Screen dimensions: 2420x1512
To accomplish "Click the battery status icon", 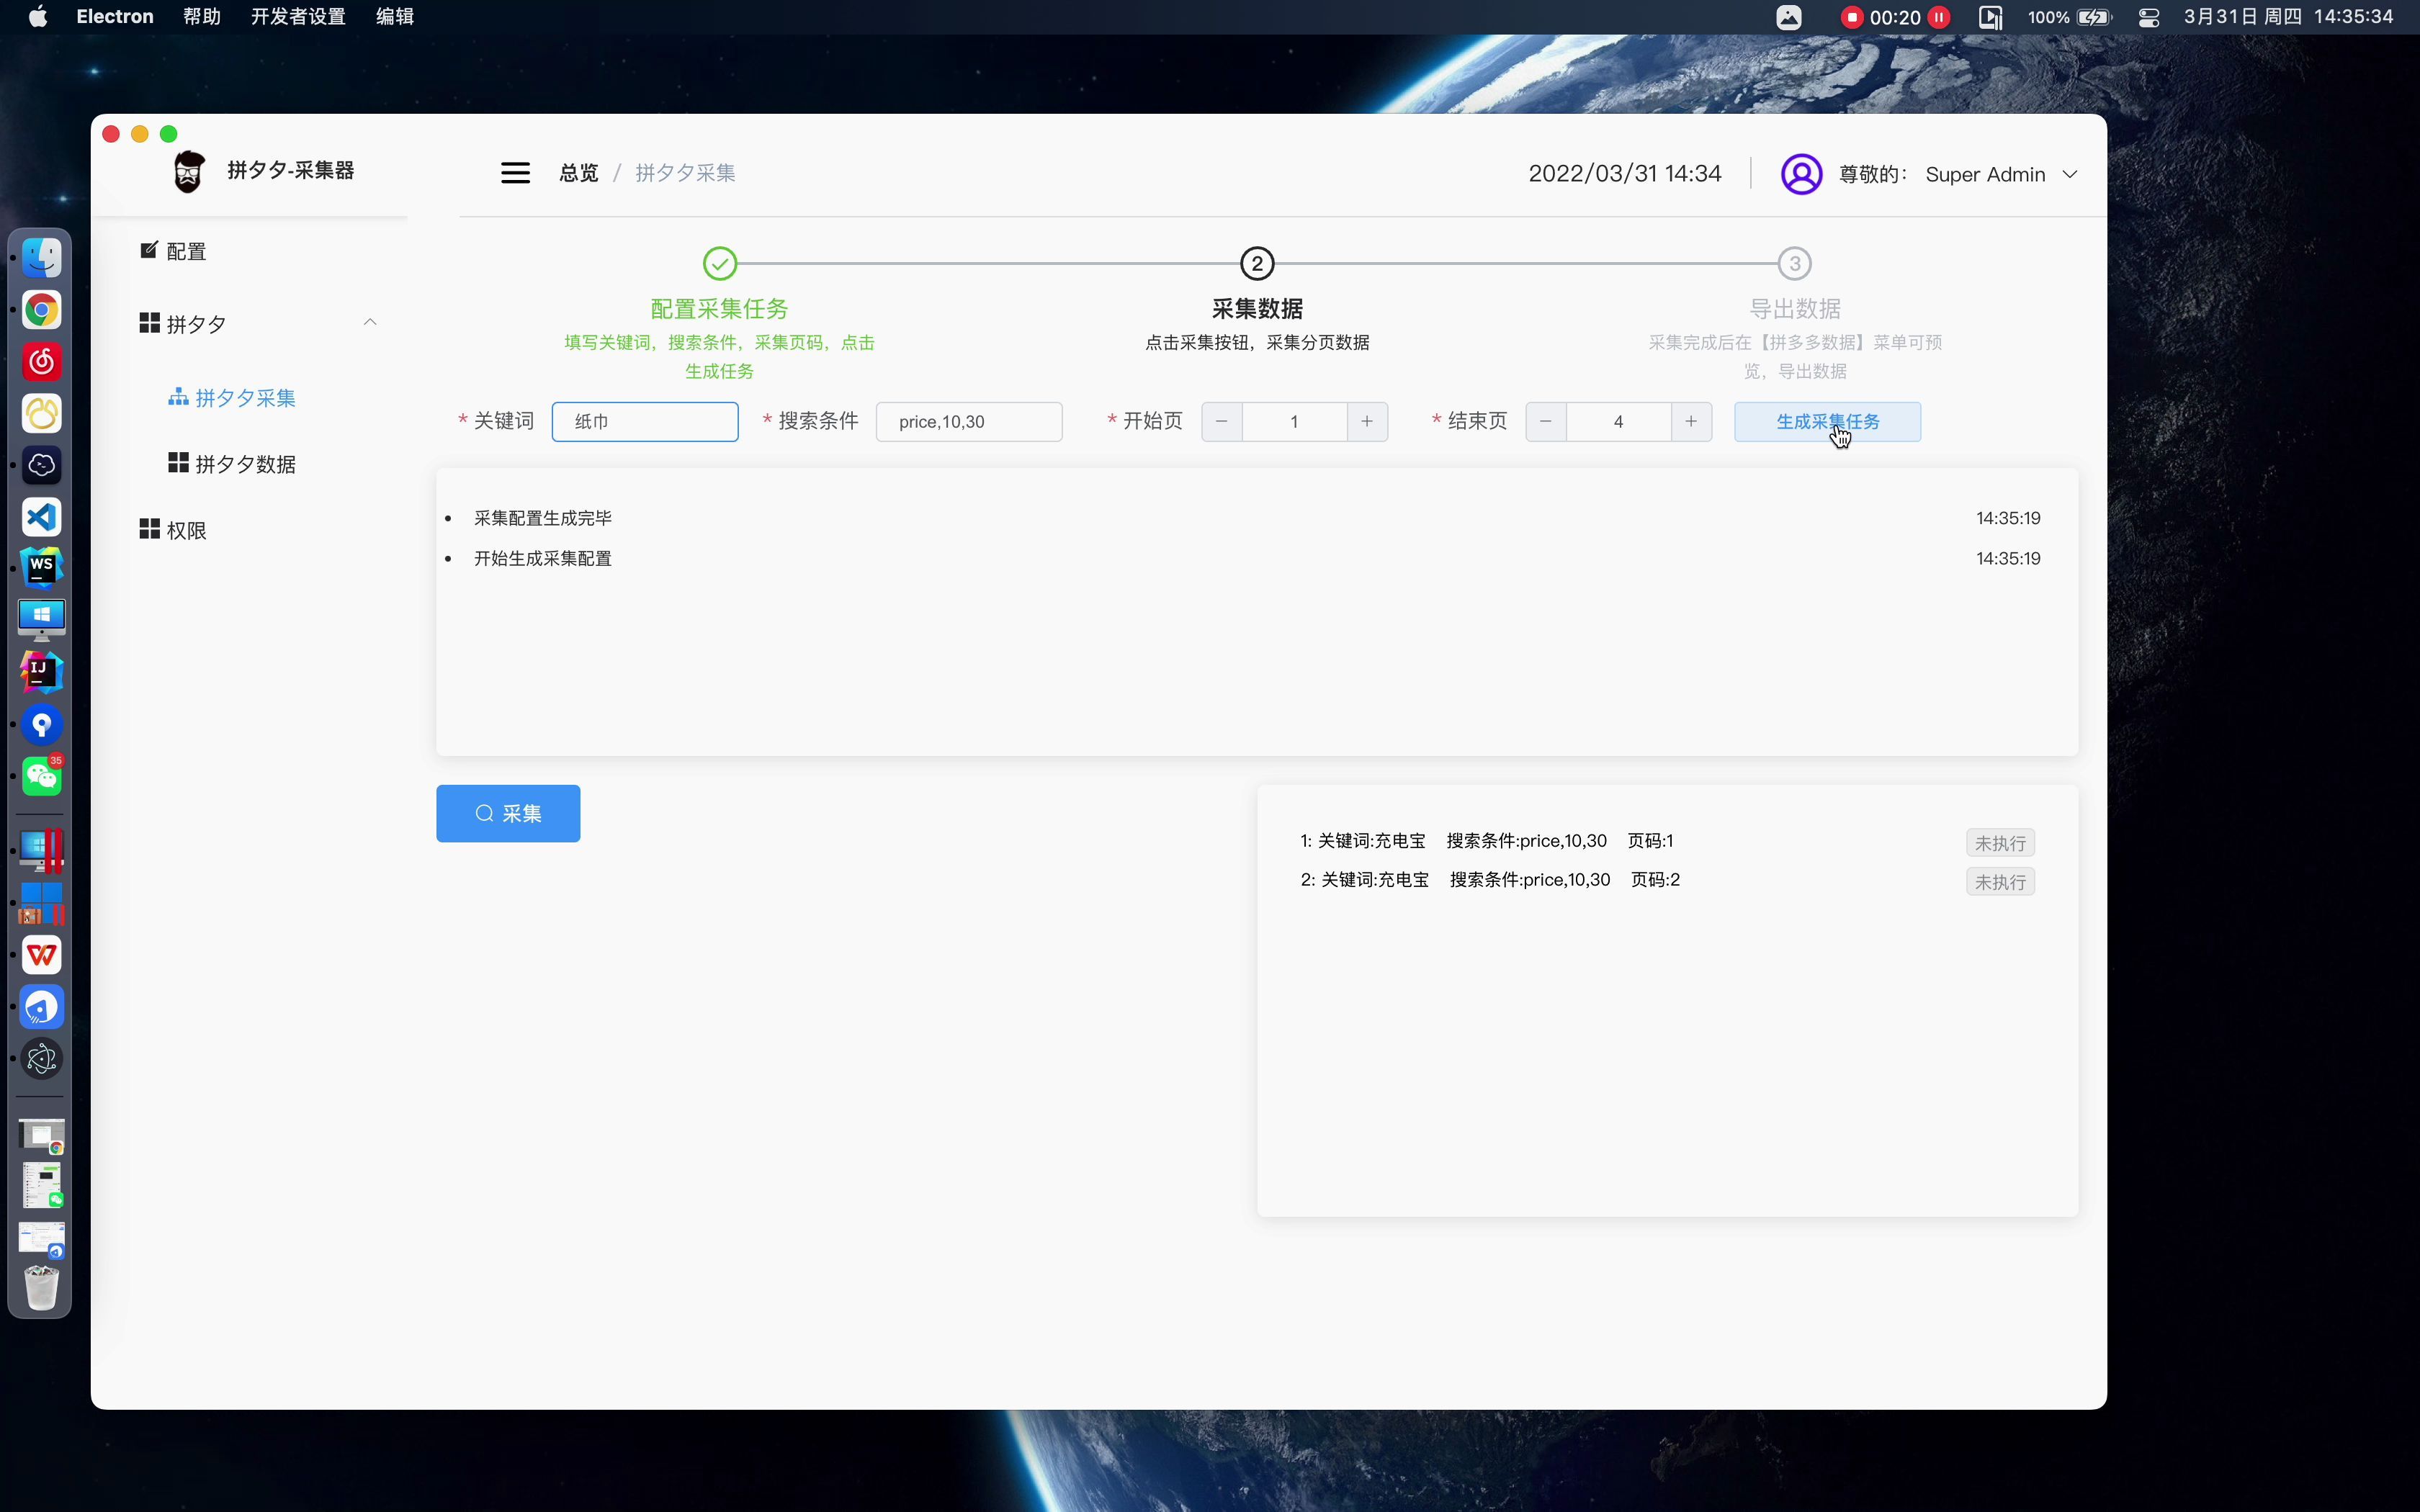I will 2094,17.
